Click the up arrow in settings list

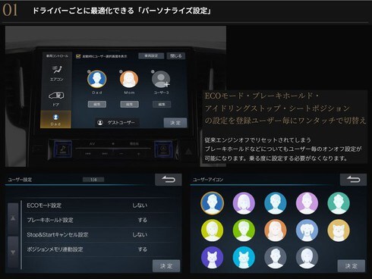13,218
